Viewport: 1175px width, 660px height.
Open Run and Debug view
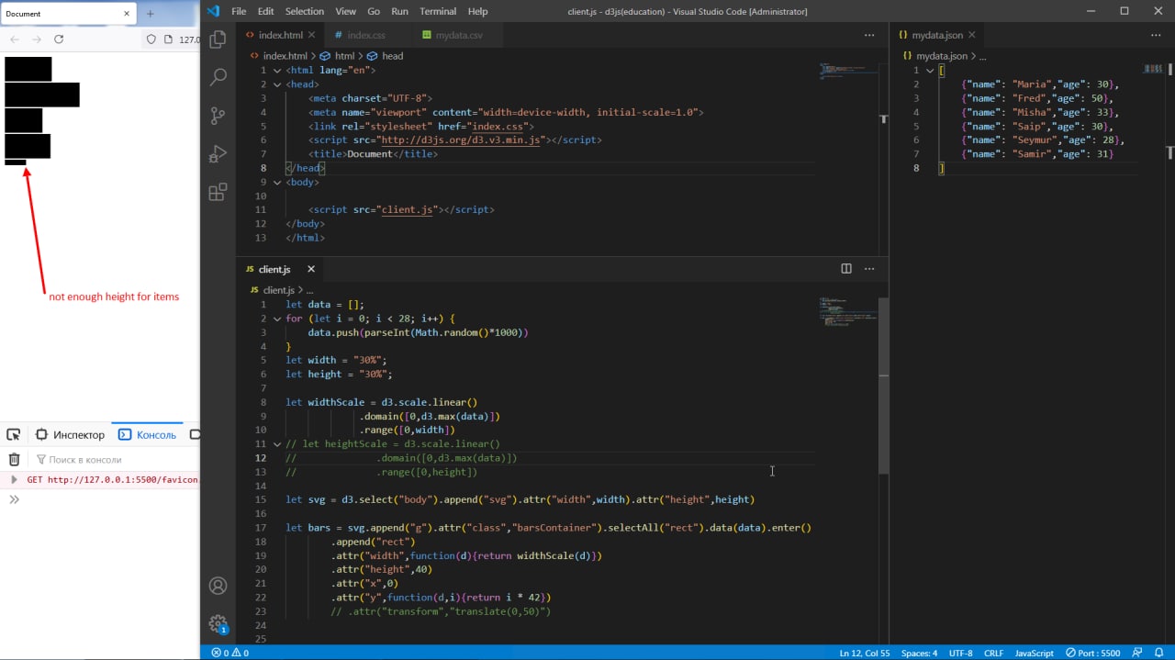[x=218, y=154]
